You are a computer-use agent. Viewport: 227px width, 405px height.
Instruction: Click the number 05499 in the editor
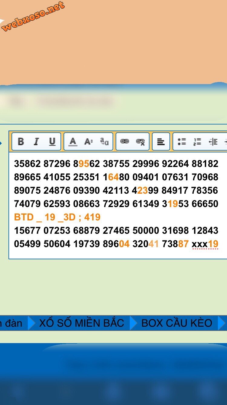point(27,244)
